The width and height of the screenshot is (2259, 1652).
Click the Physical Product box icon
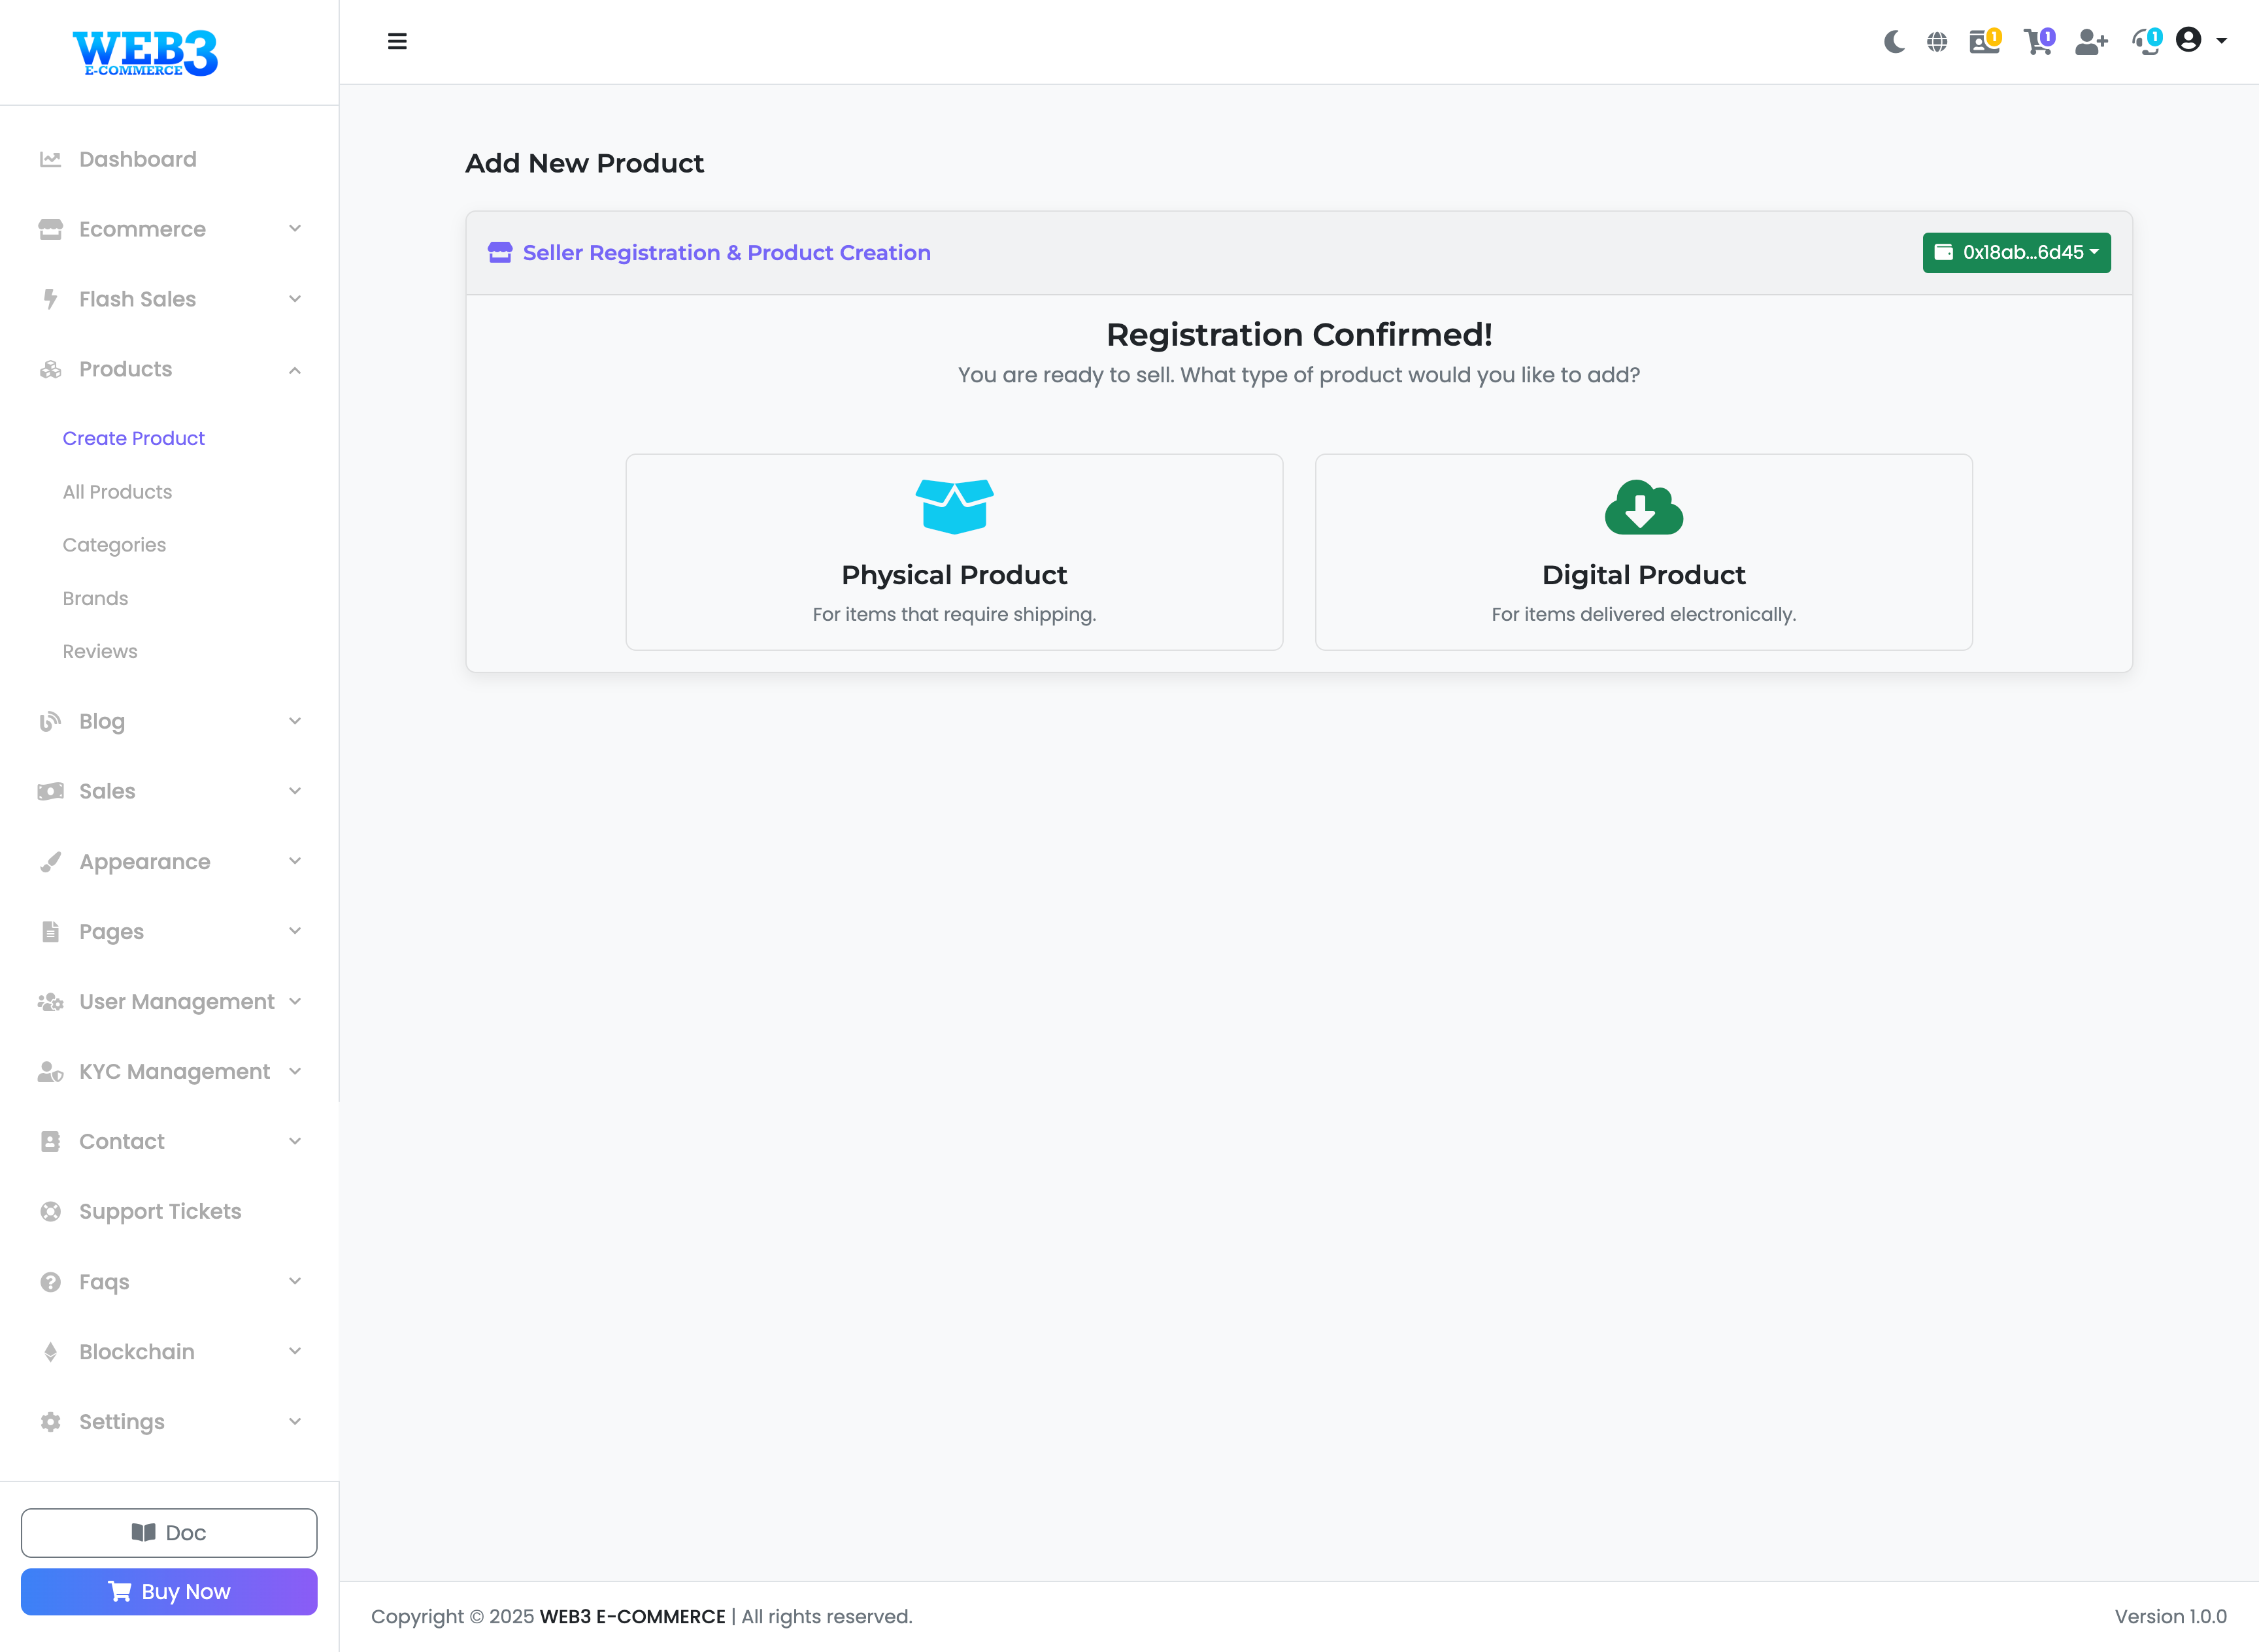click(954, 506)
